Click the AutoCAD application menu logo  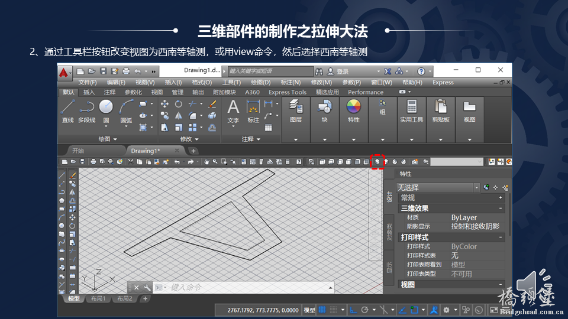(64, 73)
